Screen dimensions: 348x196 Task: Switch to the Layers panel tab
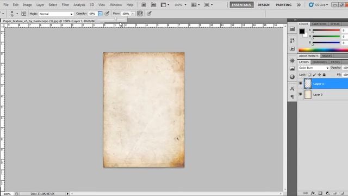pos(303,62)
